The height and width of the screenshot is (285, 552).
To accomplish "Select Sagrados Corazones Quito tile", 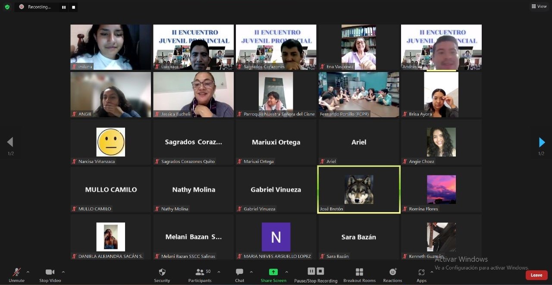I will click(x=193, y=142).
